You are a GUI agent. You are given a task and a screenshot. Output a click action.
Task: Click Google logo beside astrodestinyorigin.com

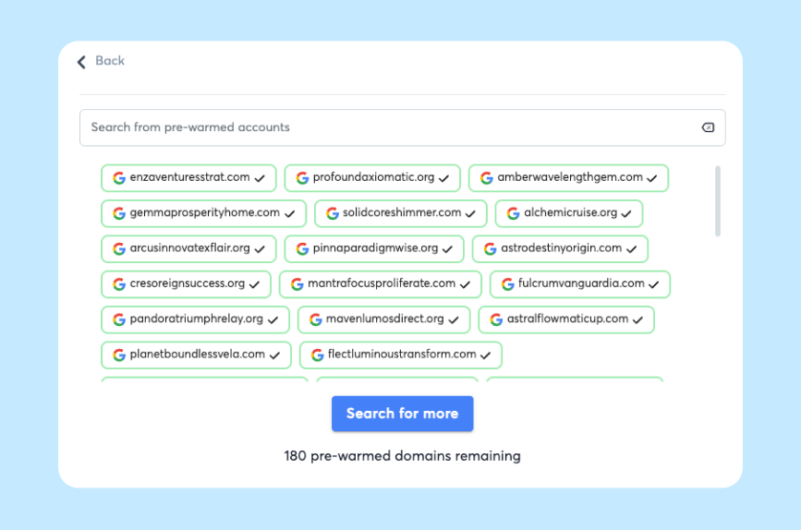[490, 248]
